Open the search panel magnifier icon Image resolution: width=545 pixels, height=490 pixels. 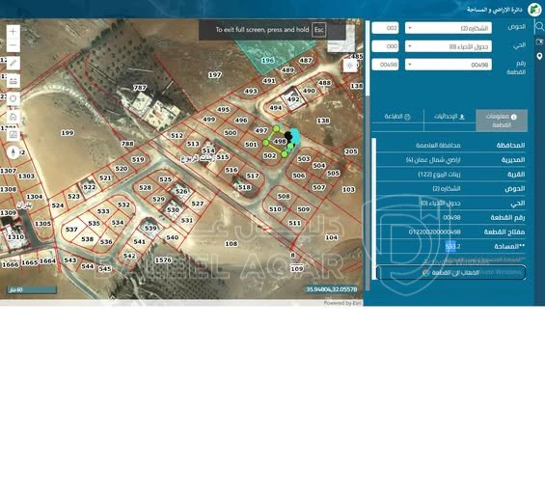click(539, 27)
